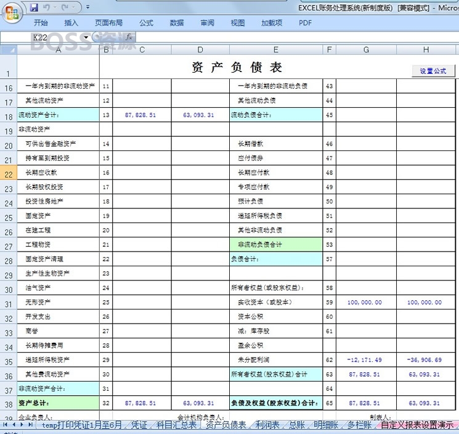This screenshot has width=459, height=434.
Task: Switch to 资产负债表 sheet tab
Action: pyautogui.click(x=225, y=425)
